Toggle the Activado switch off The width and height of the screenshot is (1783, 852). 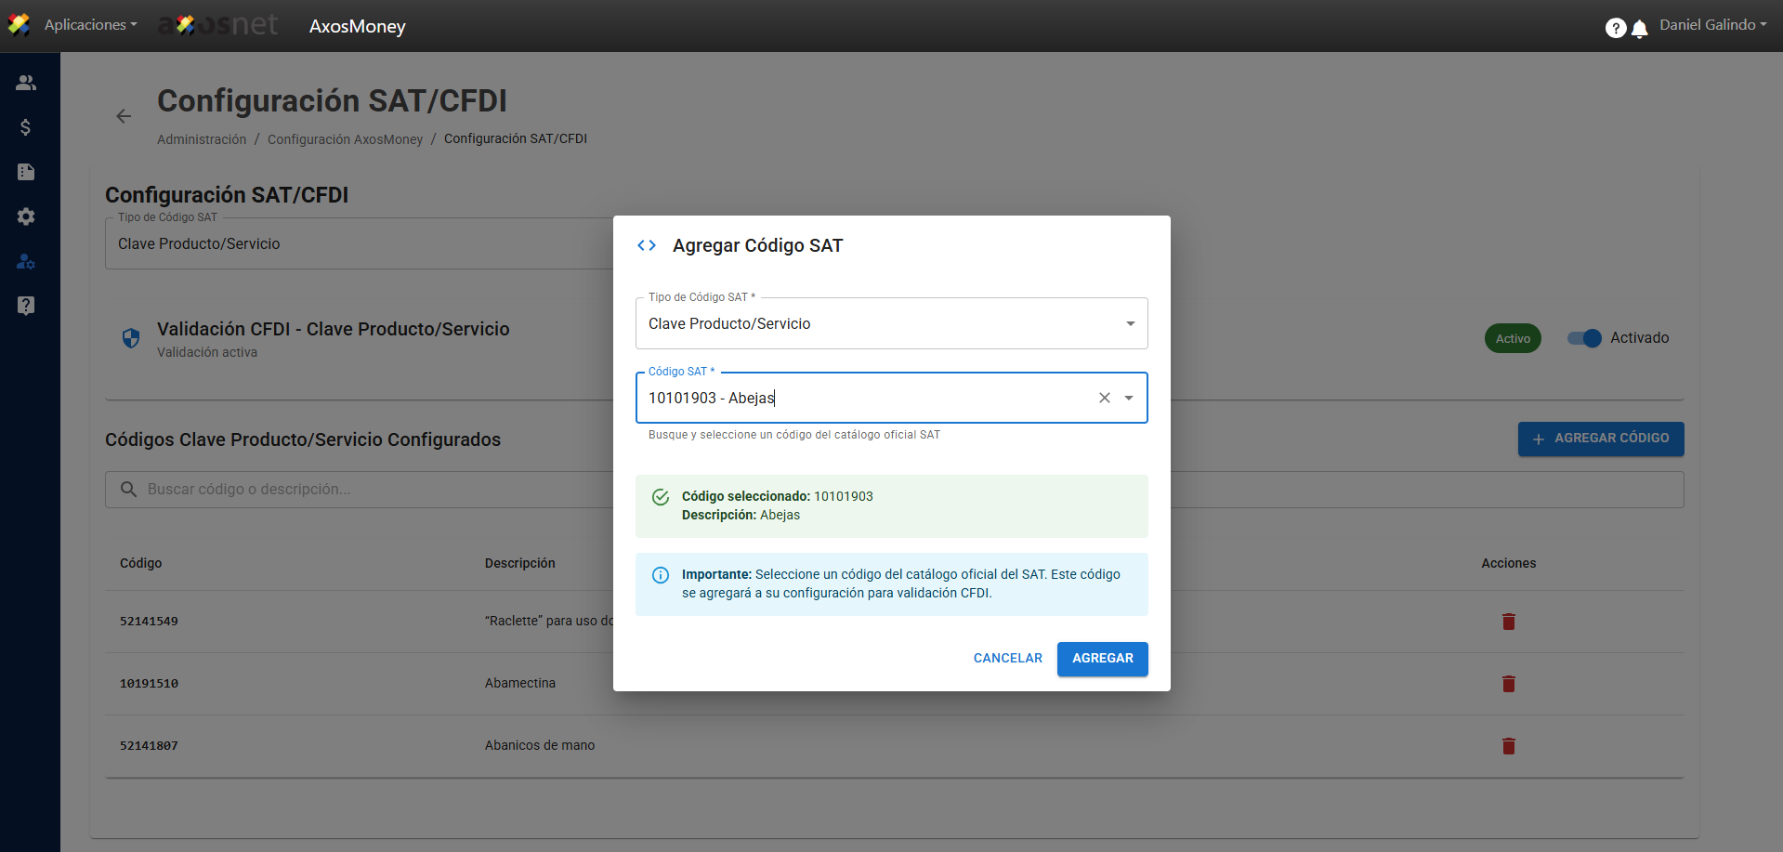(x=1584, y=338)
